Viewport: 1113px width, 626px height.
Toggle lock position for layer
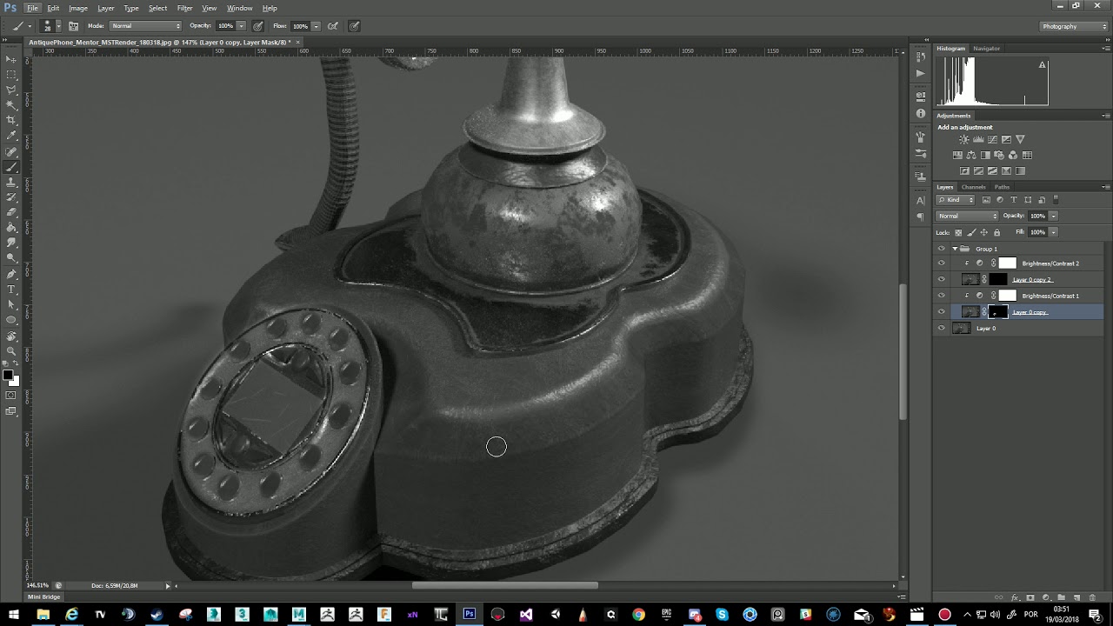pos(984,232)
